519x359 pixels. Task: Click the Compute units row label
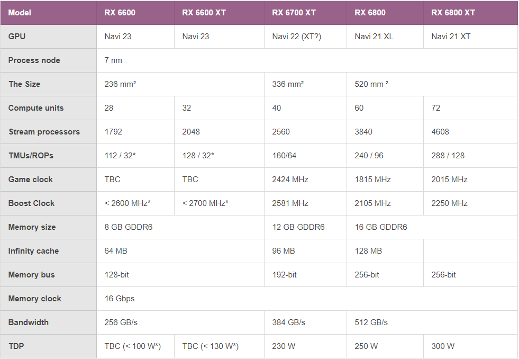pos(36,108)
